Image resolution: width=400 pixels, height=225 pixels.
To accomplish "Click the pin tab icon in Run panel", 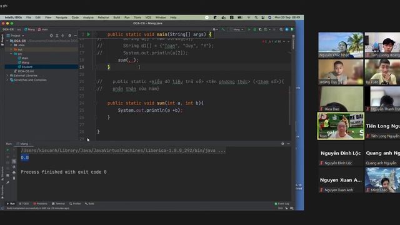I will point(7,182).
